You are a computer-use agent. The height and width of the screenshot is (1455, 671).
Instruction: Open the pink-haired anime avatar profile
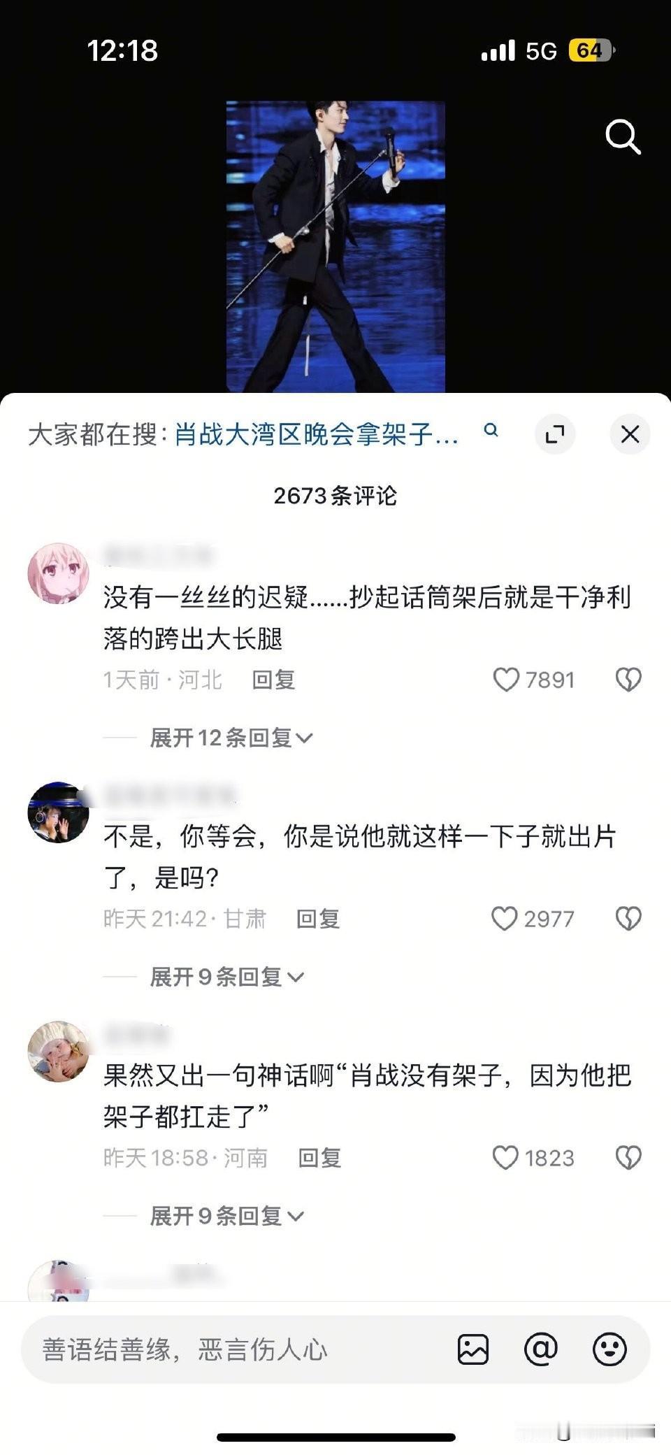tap(58, 573)
